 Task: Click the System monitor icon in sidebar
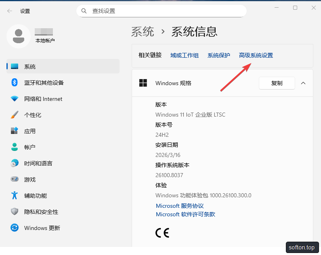(15, 66)
